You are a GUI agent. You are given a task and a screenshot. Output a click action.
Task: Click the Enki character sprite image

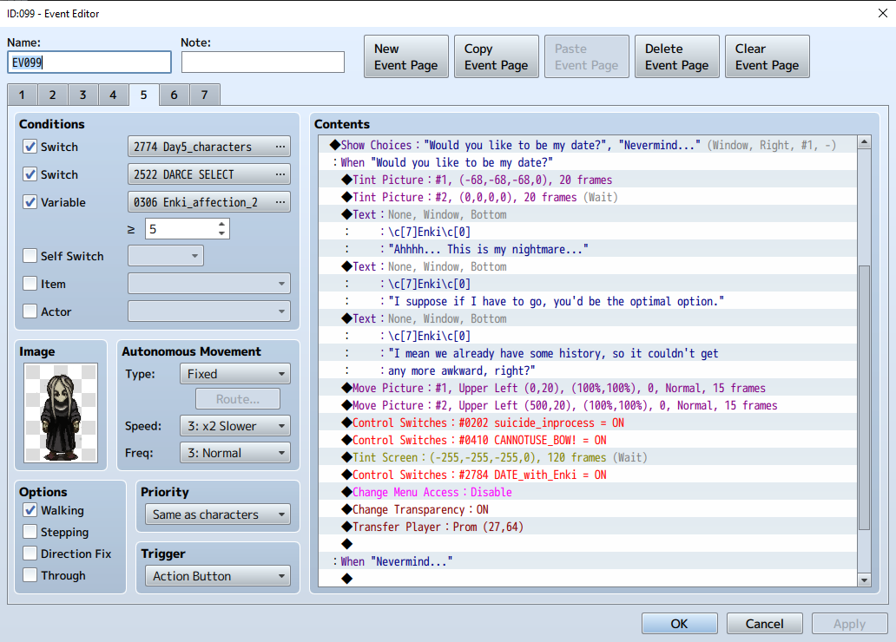[x=61, y=413]
